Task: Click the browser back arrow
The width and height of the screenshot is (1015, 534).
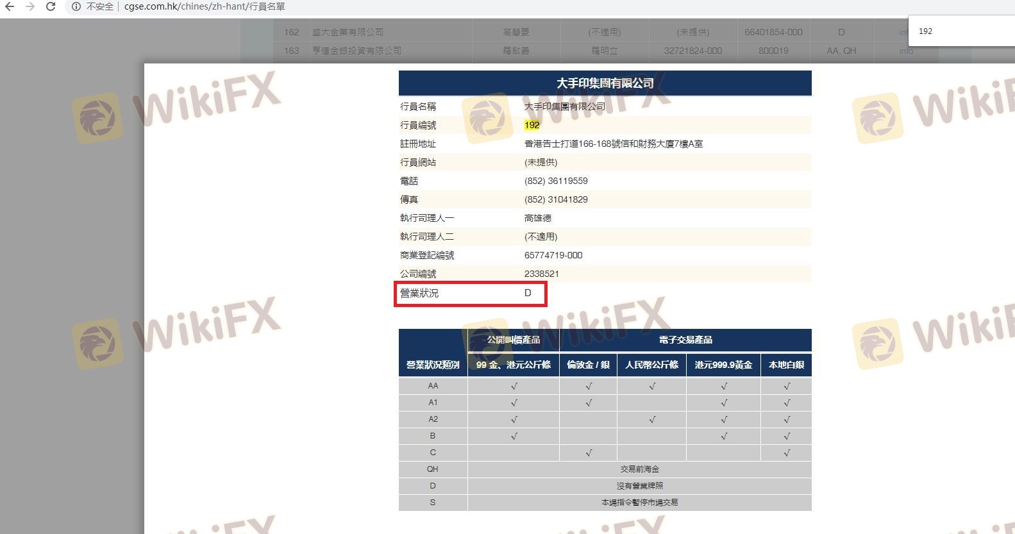Action: [x=10, y=6]
